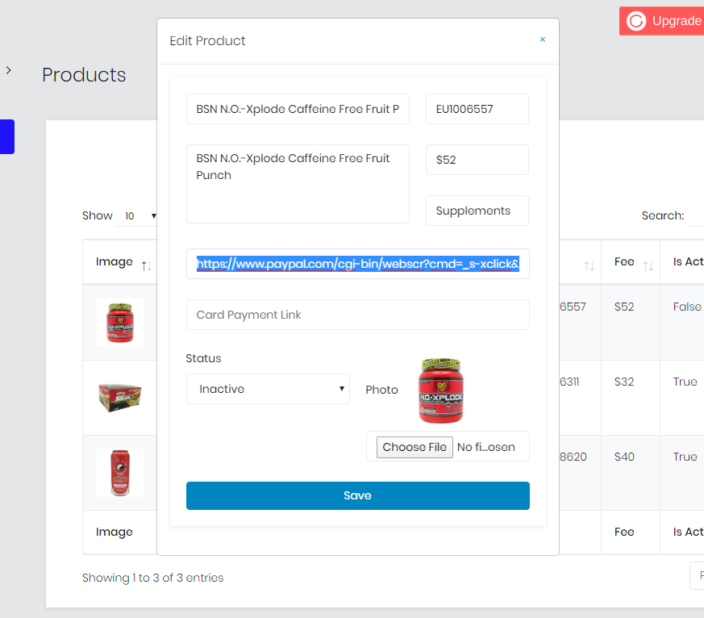Sort by Fee column arrows
This screenshot has width=704, height=618.
(x=648, y=265)
